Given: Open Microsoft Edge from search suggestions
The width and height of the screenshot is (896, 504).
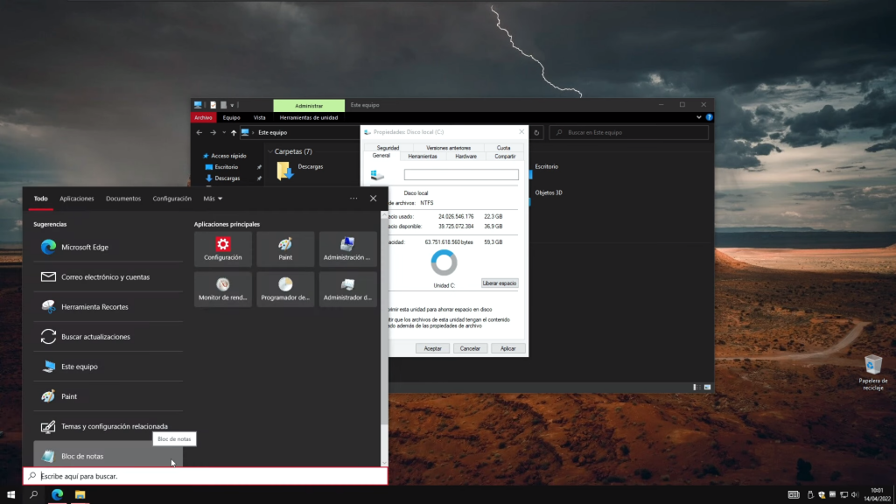Looking at the screenshot, I should tap(84, 248).
